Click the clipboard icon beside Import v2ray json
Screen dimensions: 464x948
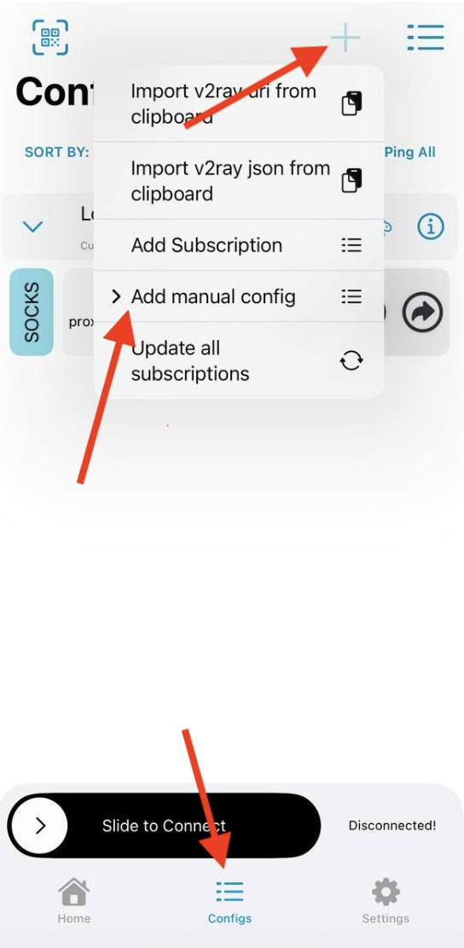click(351, 181)
